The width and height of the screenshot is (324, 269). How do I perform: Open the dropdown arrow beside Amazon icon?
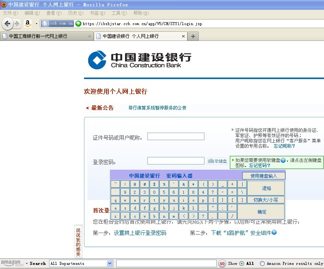[37, 24]
